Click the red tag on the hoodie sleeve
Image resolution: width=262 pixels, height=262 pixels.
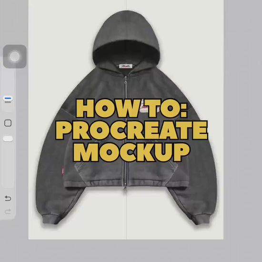(63, 171)
